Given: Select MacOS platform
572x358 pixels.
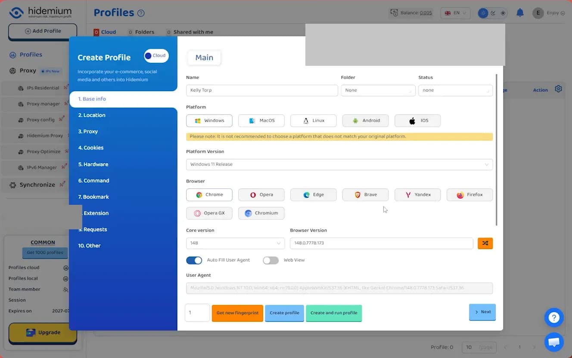Looking at the screenshot, I should (x=261, y=120).
